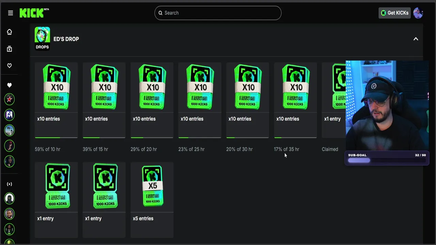Image resolution: width=436 pixels, height=245 pixels.
Task: Click the 20% of 30 hr text
Action: tap(239, 149)
